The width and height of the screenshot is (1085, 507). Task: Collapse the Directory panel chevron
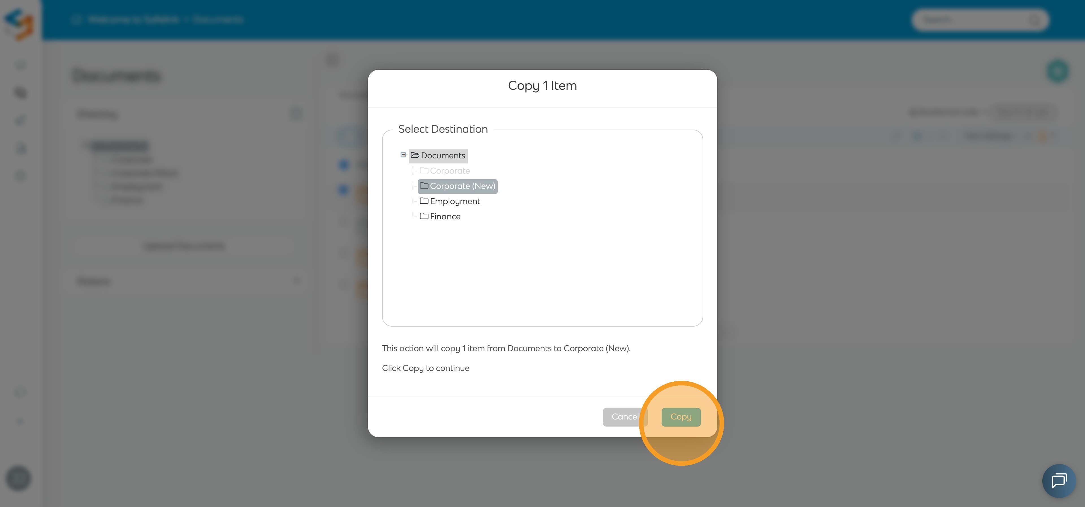(296, 113)
